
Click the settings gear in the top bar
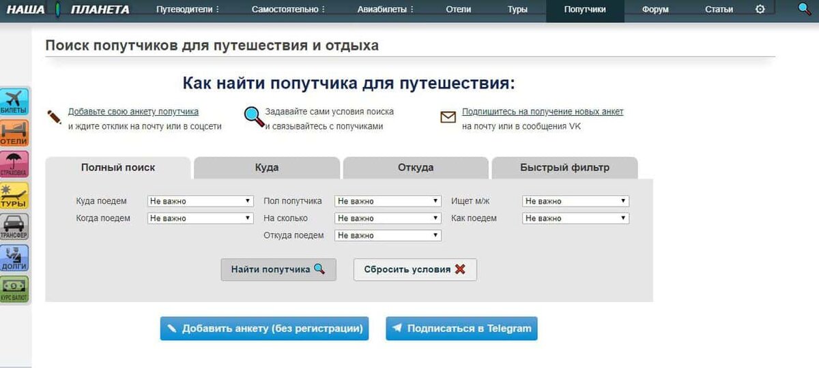[x=760, y=9]
